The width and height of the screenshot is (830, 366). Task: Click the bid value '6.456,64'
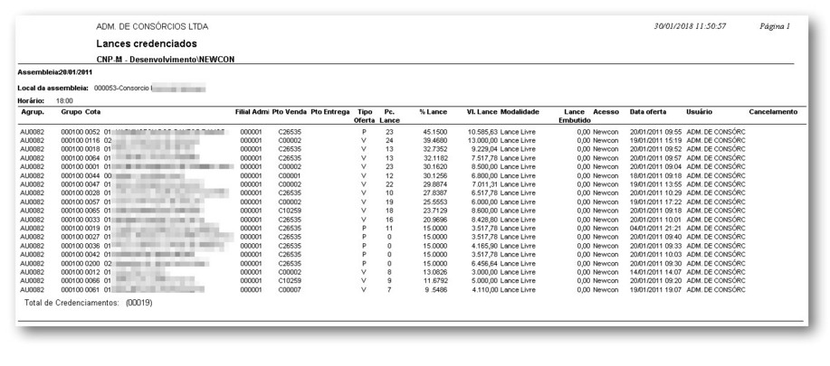coord(484,264)
